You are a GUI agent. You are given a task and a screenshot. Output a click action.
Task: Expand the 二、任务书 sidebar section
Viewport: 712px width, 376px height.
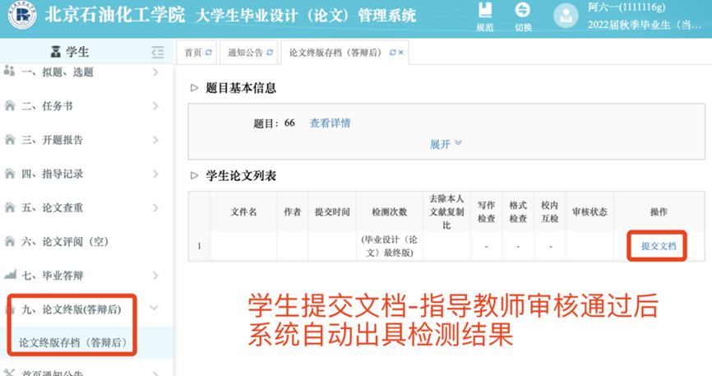82,106
